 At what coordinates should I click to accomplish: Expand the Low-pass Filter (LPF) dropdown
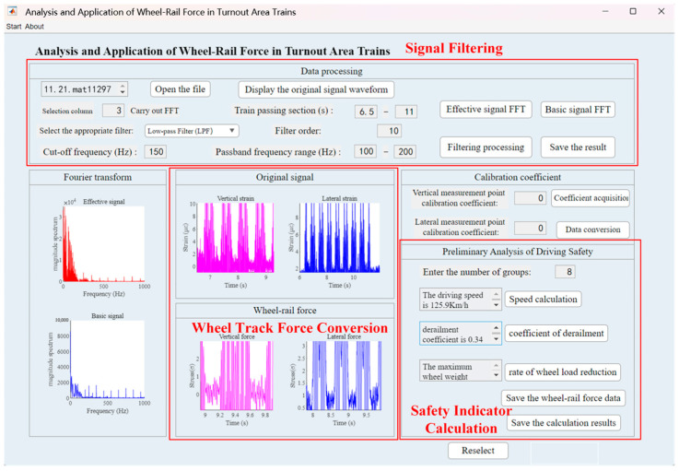192,131
